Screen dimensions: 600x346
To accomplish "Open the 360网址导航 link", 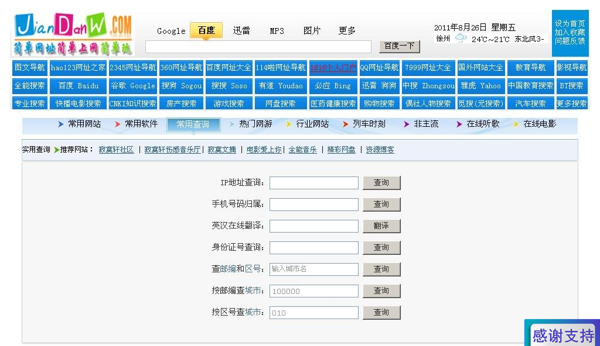I will (x=181, y=68).
